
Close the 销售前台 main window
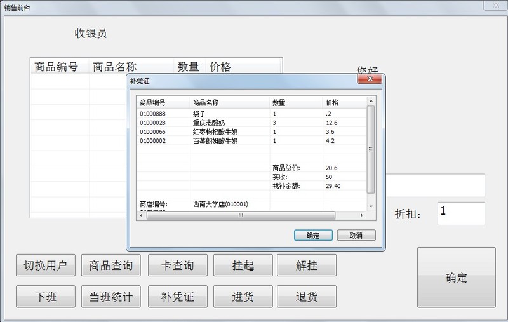(496, 6)
